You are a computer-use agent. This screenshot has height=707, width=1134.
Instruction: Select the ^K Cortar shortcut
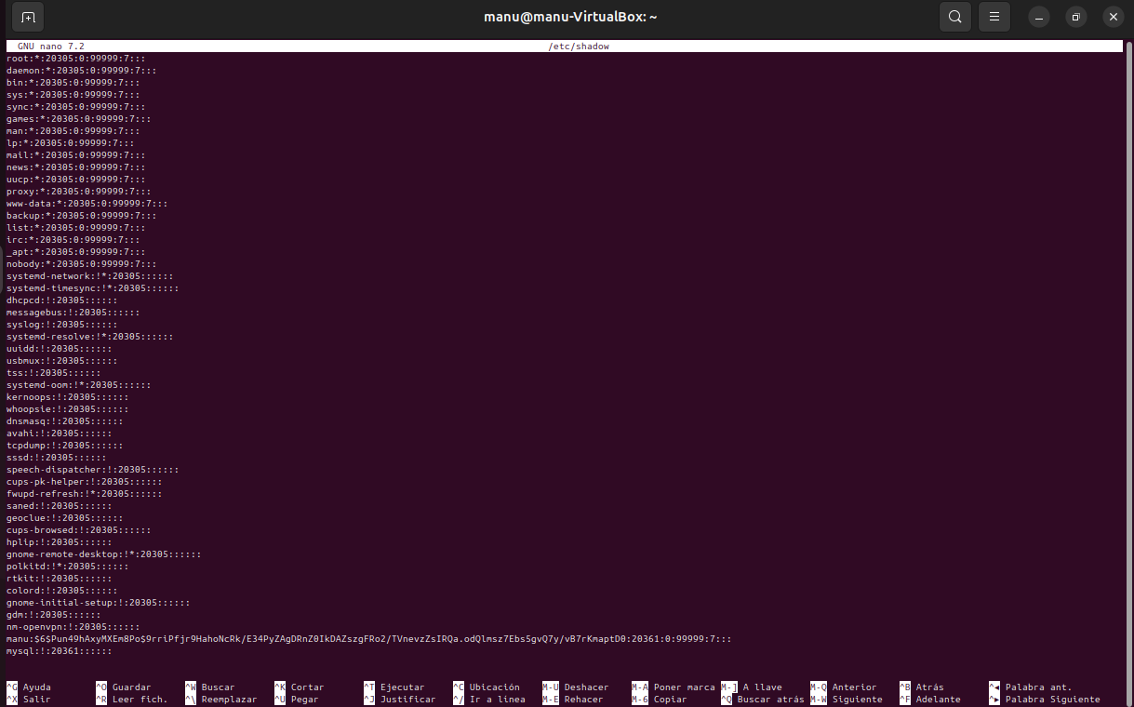coord(299,687)
